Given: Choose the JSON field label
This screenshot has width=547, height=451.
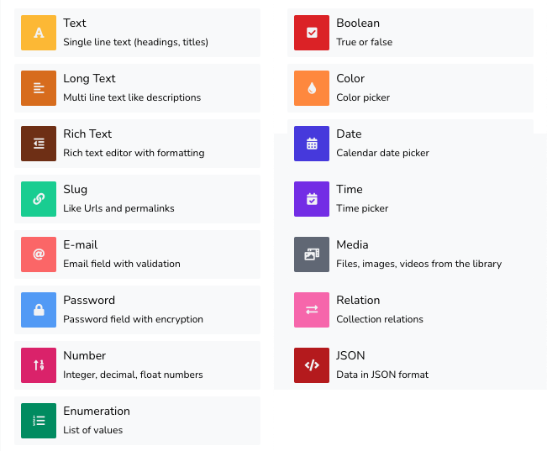Looking at the screenshot, I should click(350, 356).
